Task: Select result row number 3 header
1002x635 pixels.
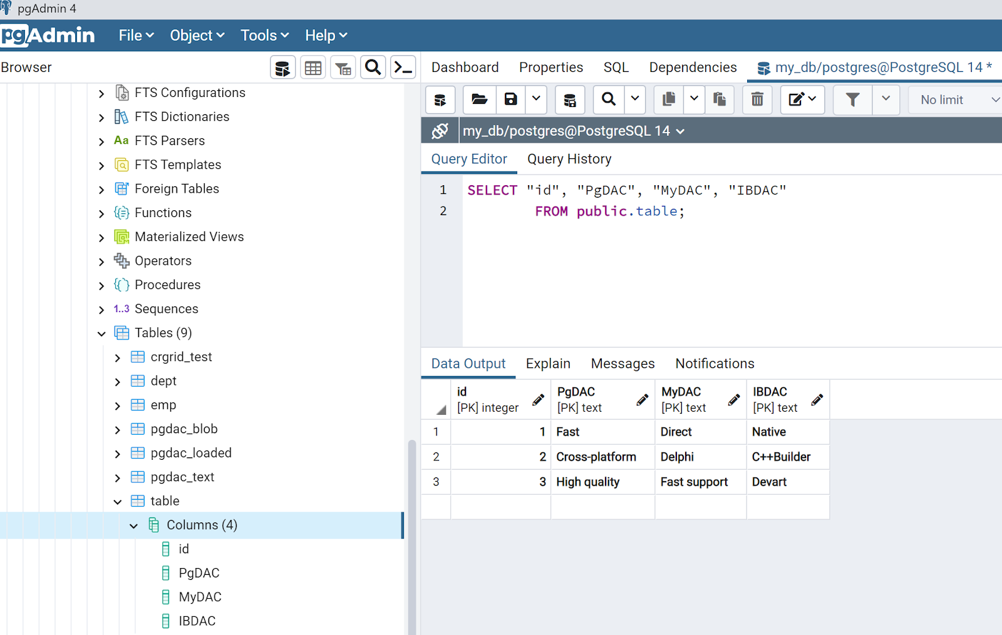Action: [x=436, y=482]
